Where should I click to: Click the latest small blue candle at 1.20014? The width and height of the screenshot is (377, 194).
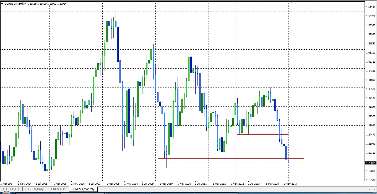[288, 162]
